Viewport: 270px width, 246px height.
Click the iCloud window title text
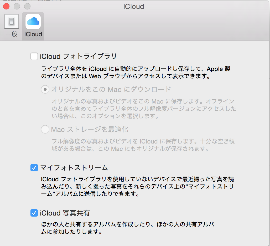134,6
